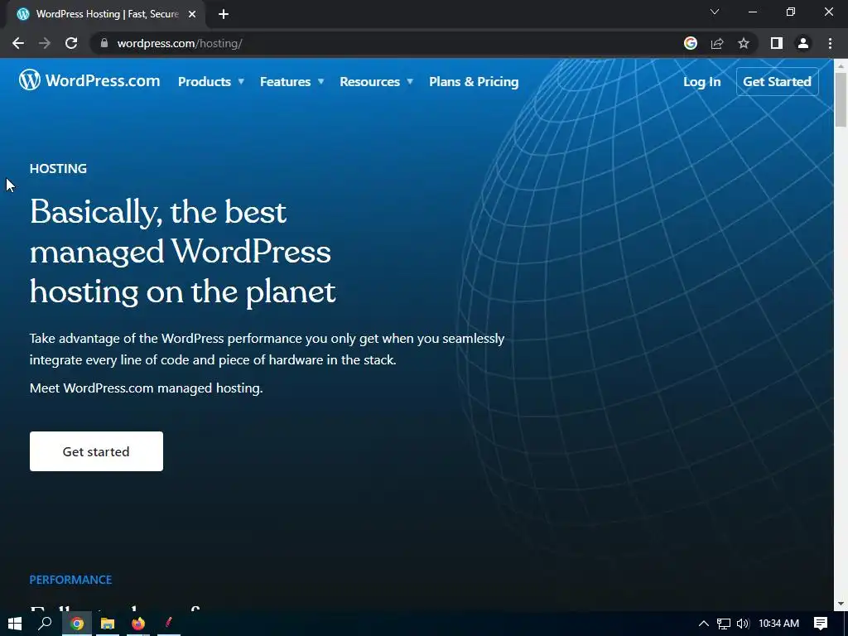Click the page's vertical scrollbar thumb
Viewport: 848px width, 636px height.
[x=841, y=99]
